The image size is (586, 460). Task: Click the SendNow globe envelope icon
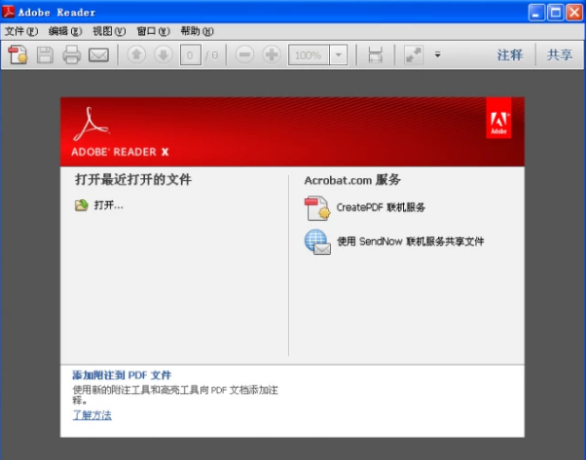(317, 242)
